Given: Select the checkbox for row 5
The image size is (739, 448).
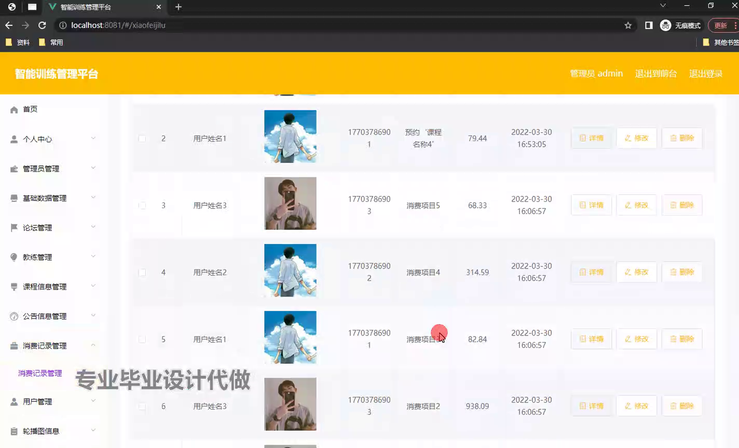Looking at the screenshot, I should (x=142, y=339).
